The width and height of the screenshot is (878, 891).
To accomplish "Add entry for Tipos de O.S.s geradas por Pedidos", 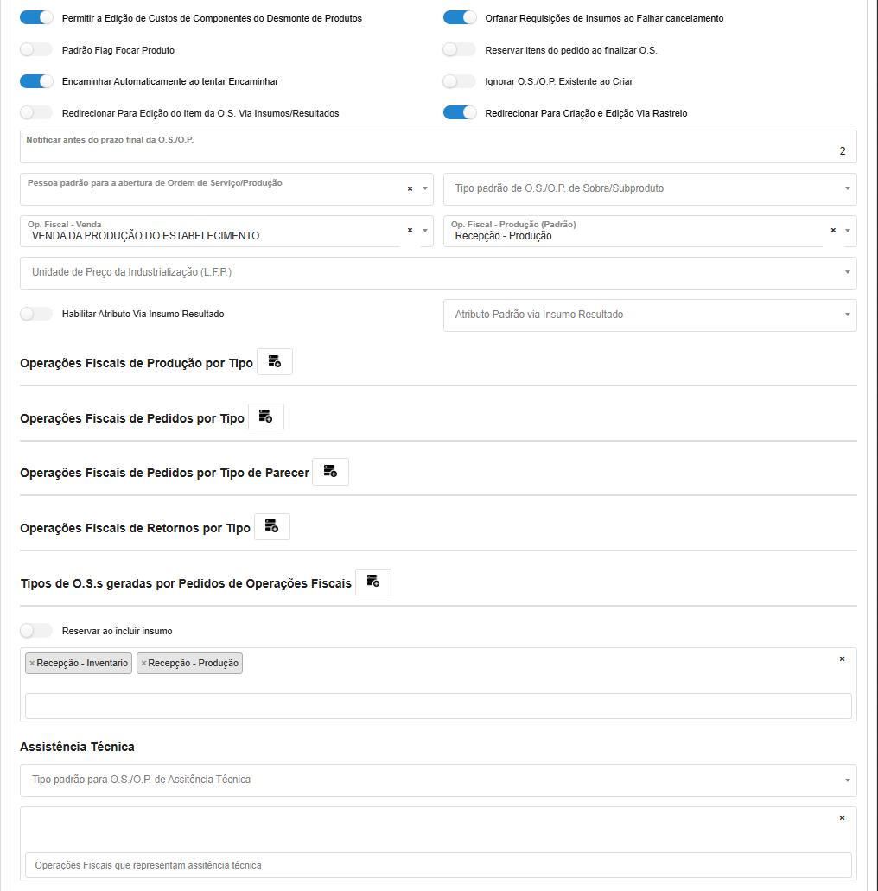I will tap(373, 582).
